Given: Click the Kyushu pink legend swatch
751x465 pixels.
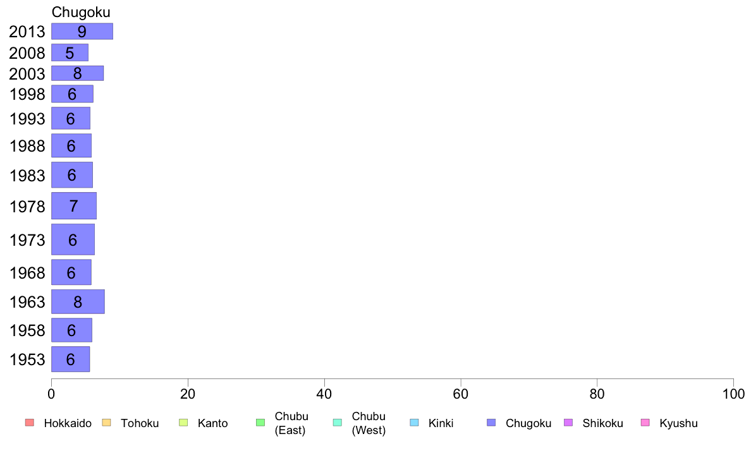Looking at the screenshot, I should (645, 423).
